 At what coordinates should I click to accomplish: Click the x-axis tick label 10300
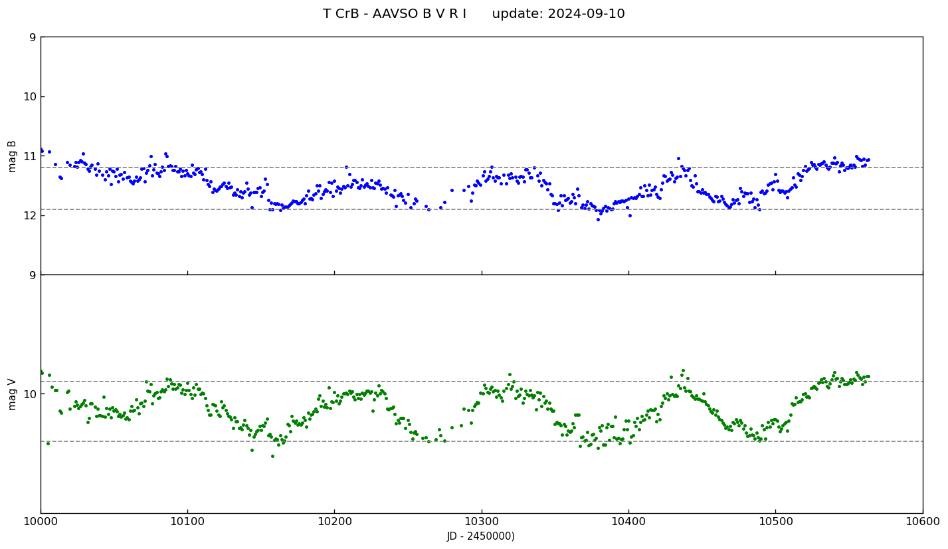(482, 522)
